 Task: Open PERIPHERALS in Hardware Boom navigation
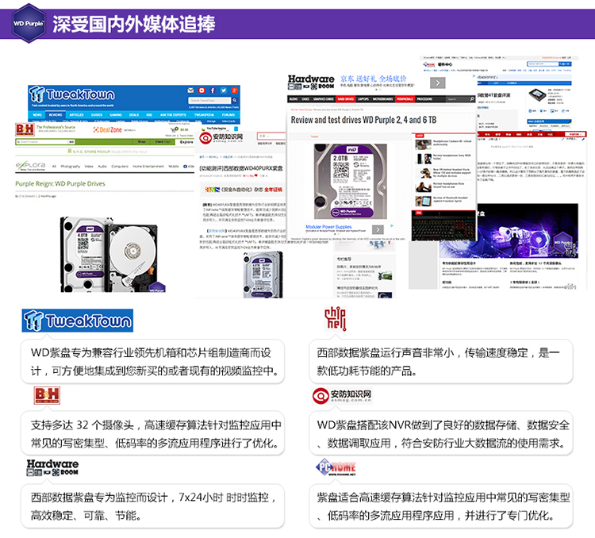405,99
